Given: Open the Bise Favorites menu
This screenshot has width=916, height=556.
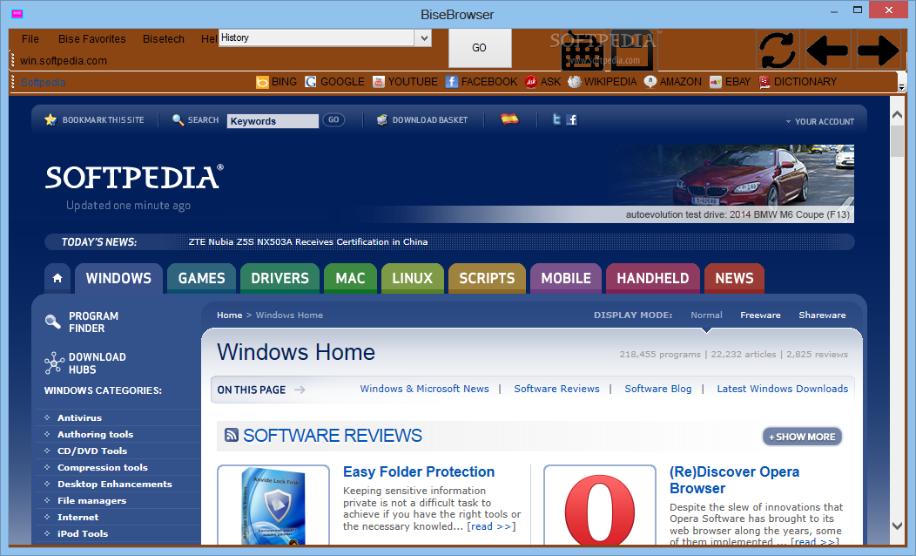Looking at the screenshot, I should pos(91,38).
